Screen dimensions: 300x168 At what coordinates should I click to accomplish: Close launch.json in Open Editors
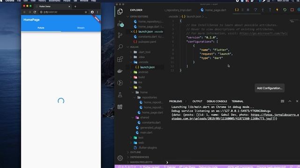pyautogui.click(x=131, y=32)
